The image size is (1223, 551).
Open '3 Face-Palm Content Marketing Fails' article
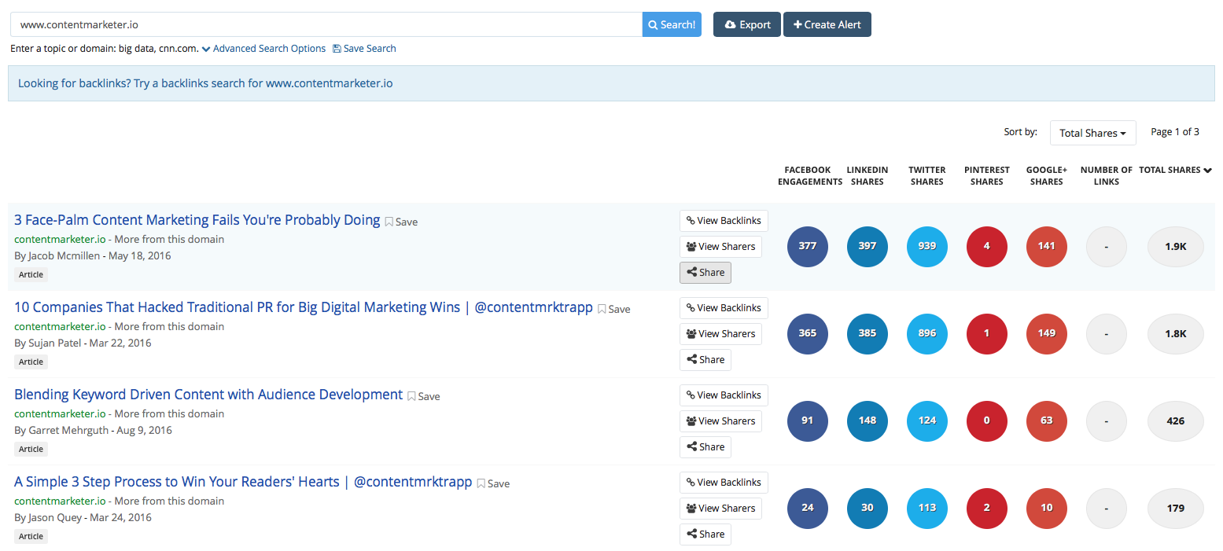pyautogui.click(x=197, y=220)
